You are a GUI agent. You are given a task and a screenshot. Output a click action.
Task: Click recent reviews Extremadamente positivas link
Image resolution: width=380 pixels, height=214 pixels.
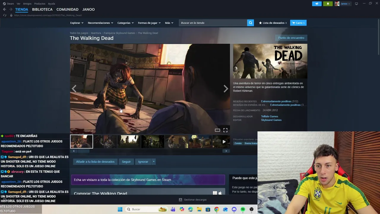pyautogui.click(x=276, y=101)
